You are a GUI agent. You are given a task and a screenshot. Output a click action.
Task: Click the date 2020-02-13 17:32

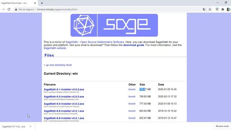[x=167, y=96]
